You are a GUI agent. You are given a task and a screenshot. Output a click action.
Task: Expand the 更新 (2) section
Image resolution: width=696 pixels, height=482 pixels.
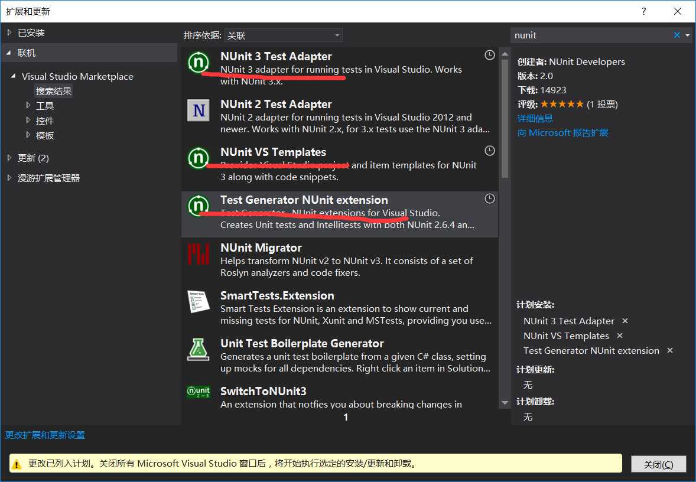(x=9, y=158)
